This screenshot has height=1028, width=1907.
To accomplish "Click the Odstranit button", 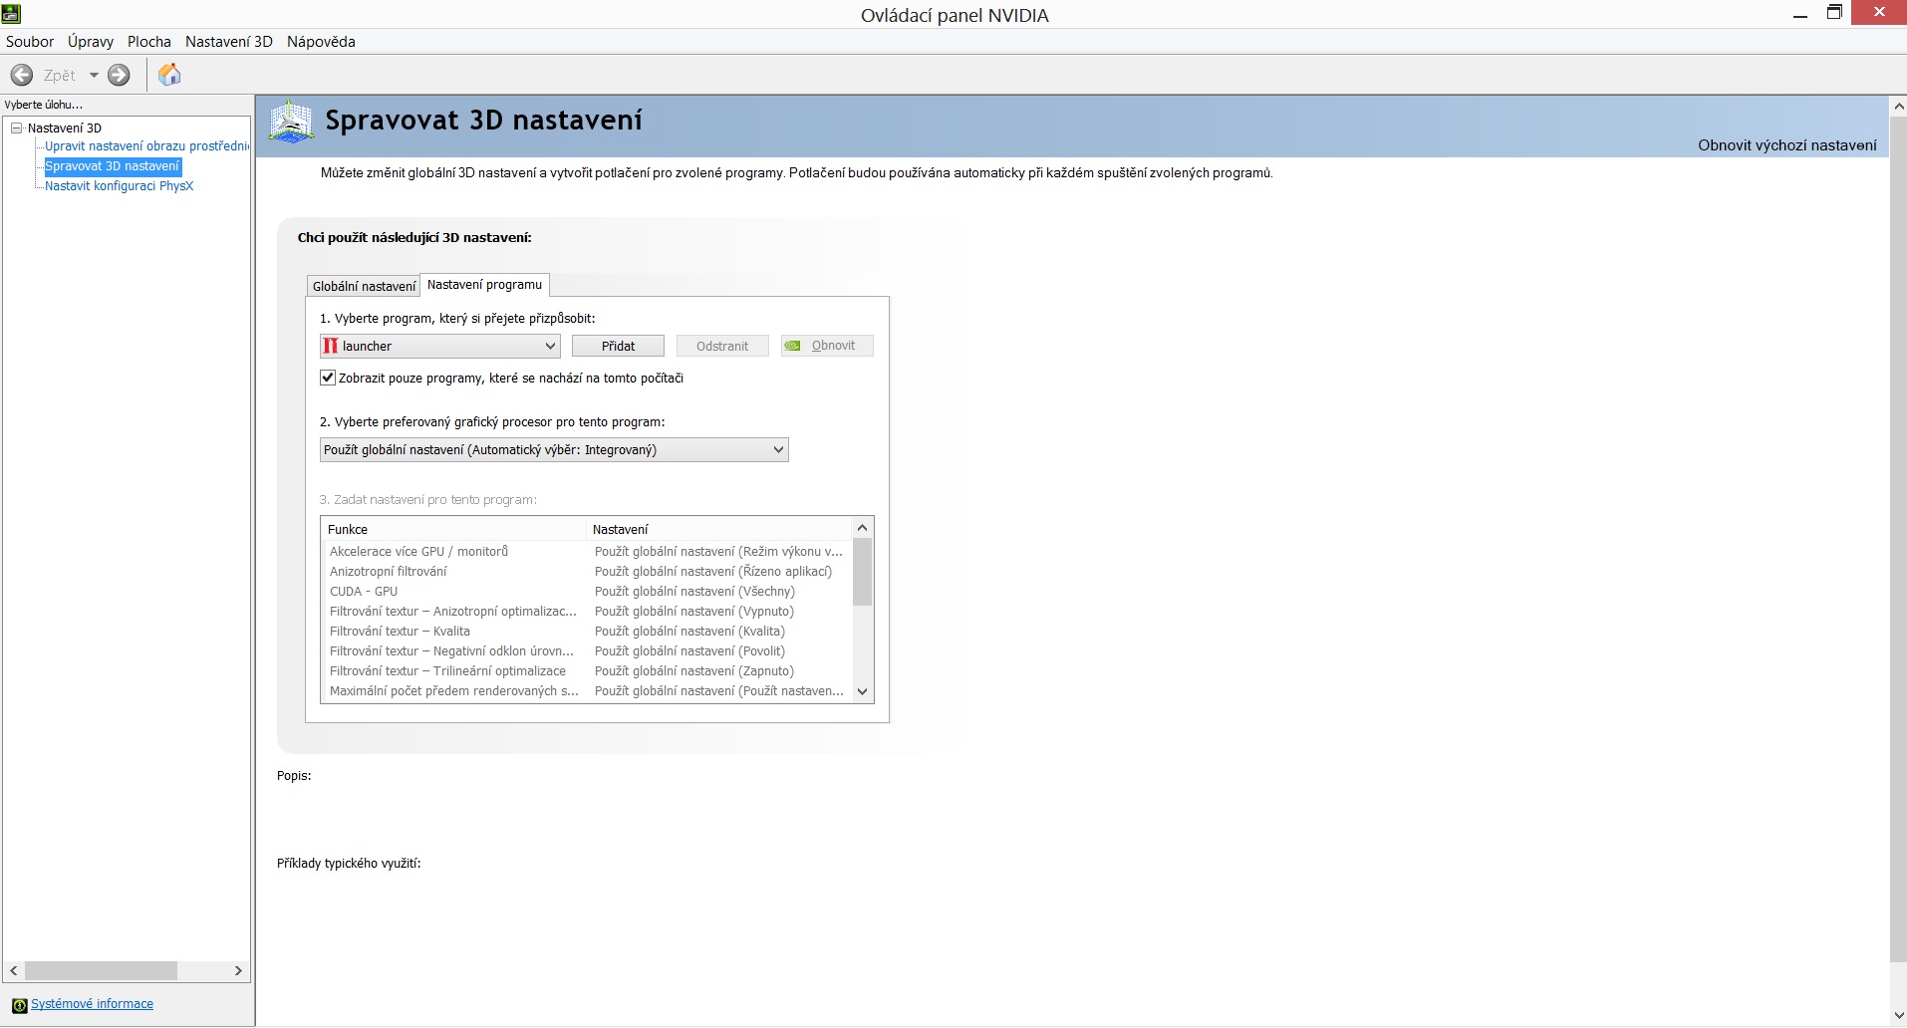I will pyautogui.click(x=722, y=346).
